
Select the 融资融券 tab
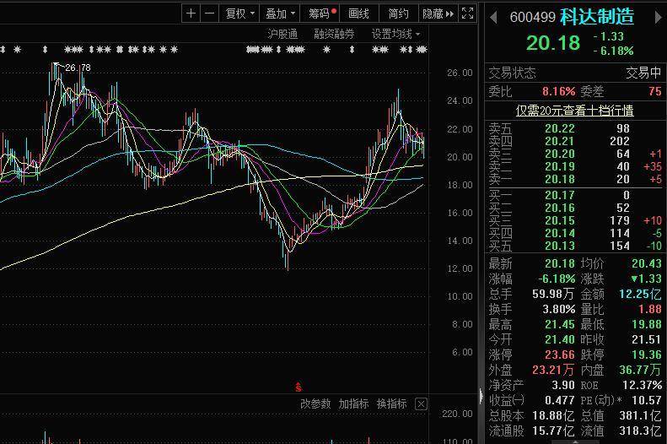pyautogui.click(x=334, y=34)
